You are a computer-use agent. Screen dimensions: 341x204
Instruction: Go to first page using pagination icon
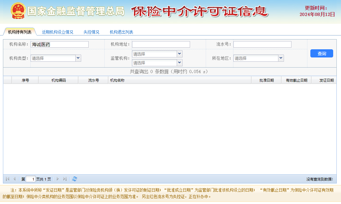[x=7, y=179]
